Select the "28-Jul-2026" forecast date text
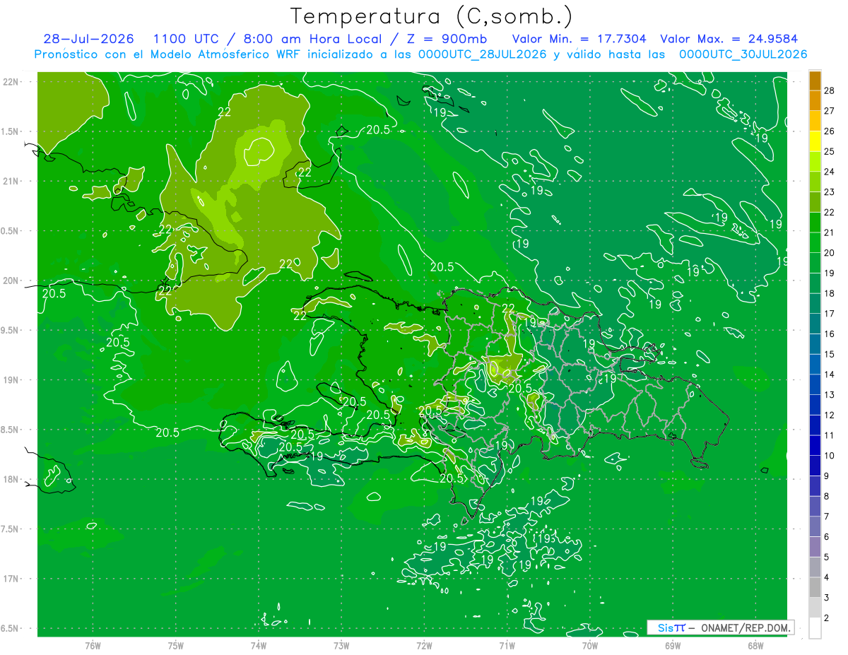 (89, 39)
